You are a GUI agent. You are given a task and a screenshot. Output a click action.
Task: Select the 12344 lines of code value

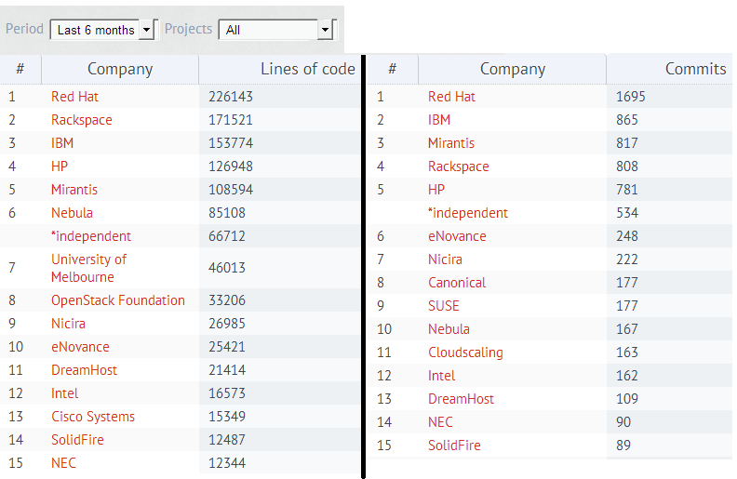coord(227,463)
